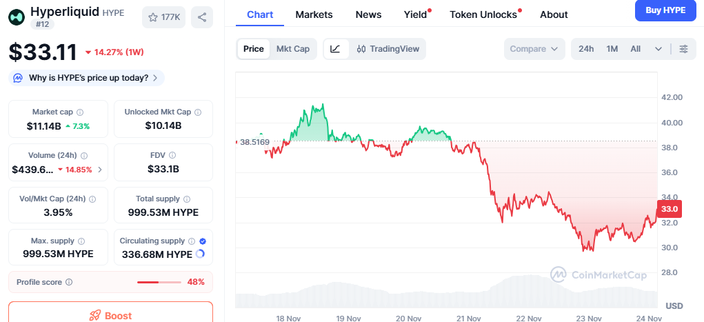Open "Why is HYPE's price up today?"
704x322 pixels.
tap(88, 78)
